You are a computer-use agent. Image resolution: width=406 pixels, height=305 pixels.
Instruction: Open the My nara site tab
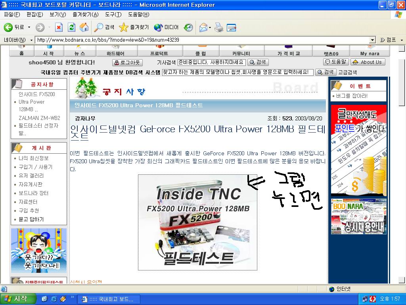point(370,51)
